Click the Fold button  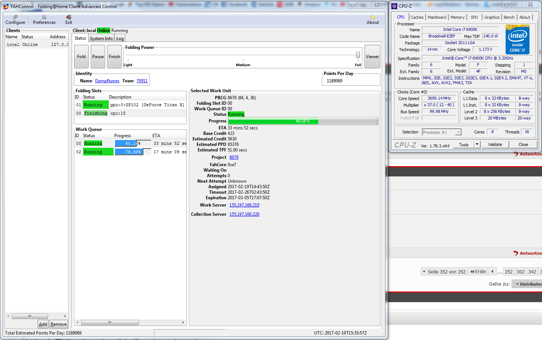pos(81,57)
